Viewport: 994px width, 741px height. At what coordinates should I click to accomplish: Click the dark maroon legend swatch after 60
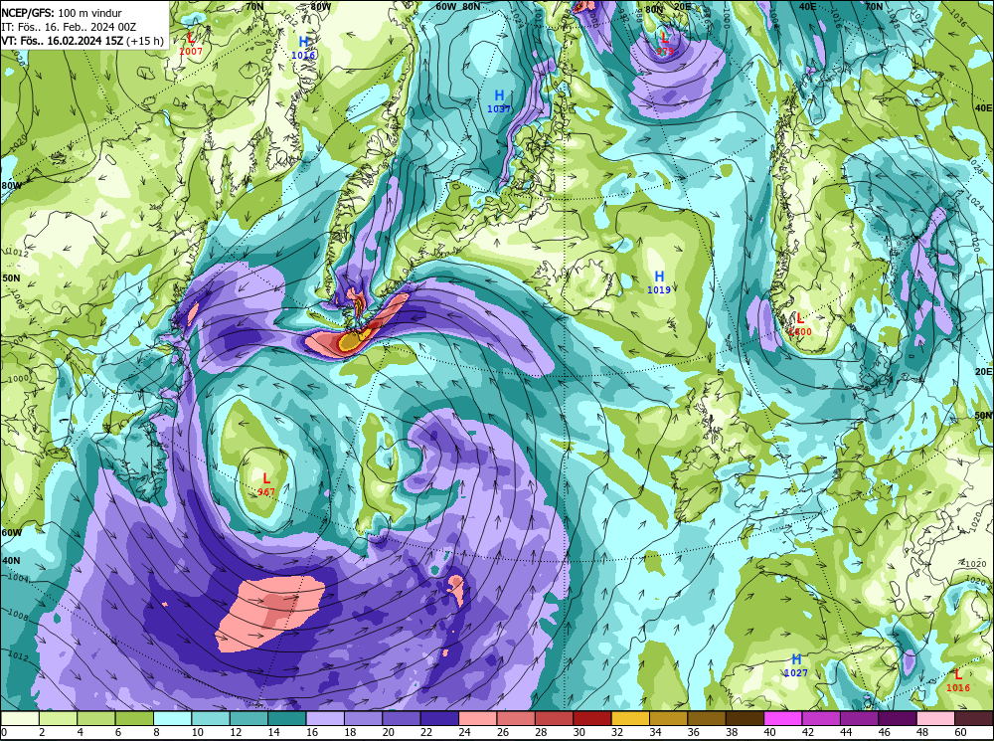pyautogui.click(x=974, y=718)
